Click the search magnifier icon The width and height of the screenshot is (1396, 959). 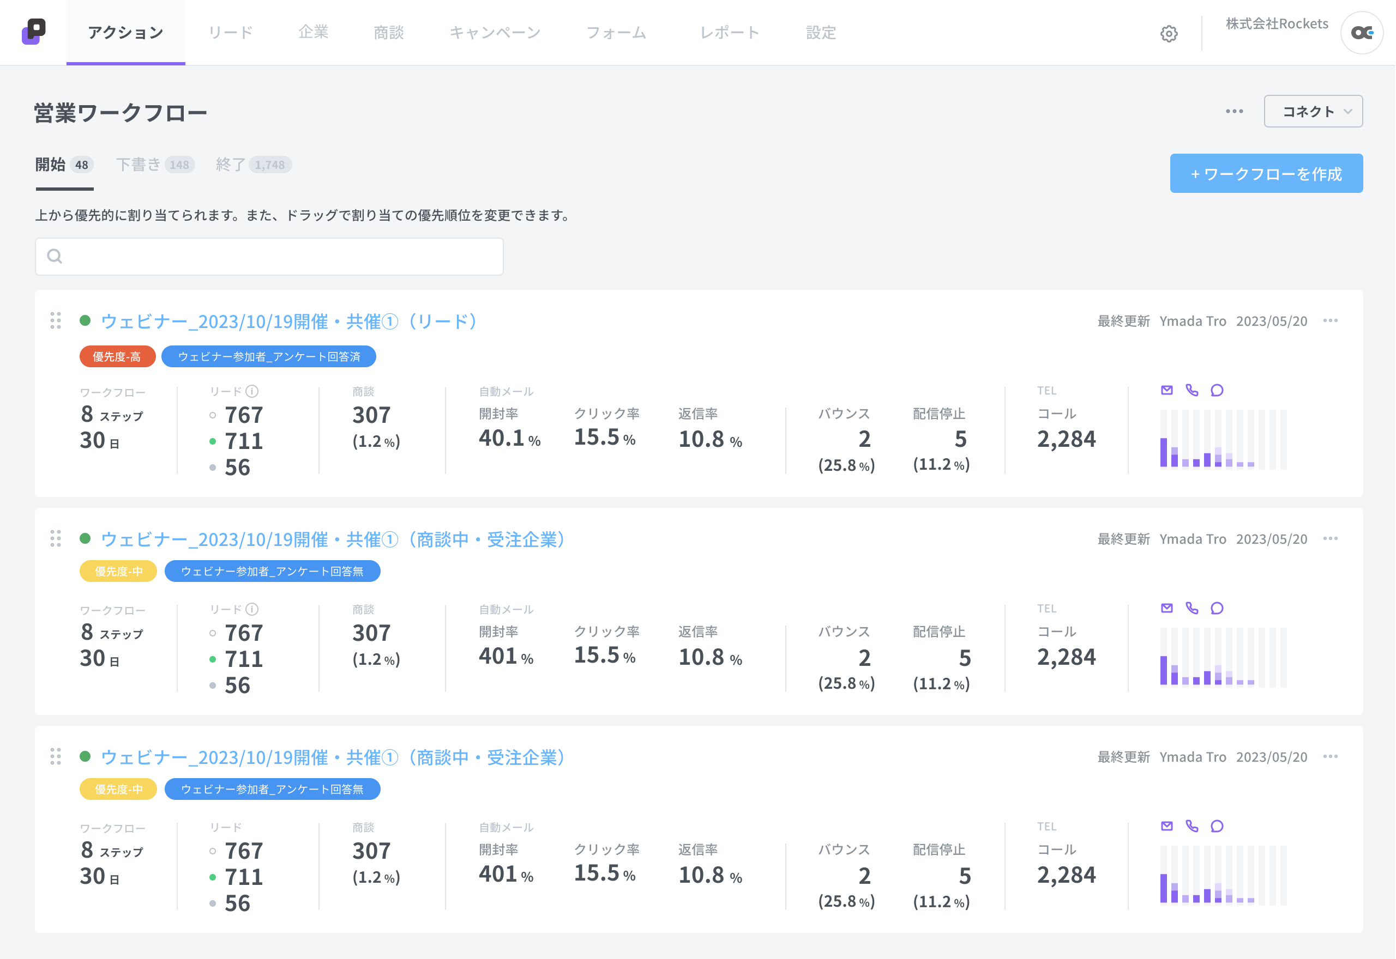click(55, 257)
